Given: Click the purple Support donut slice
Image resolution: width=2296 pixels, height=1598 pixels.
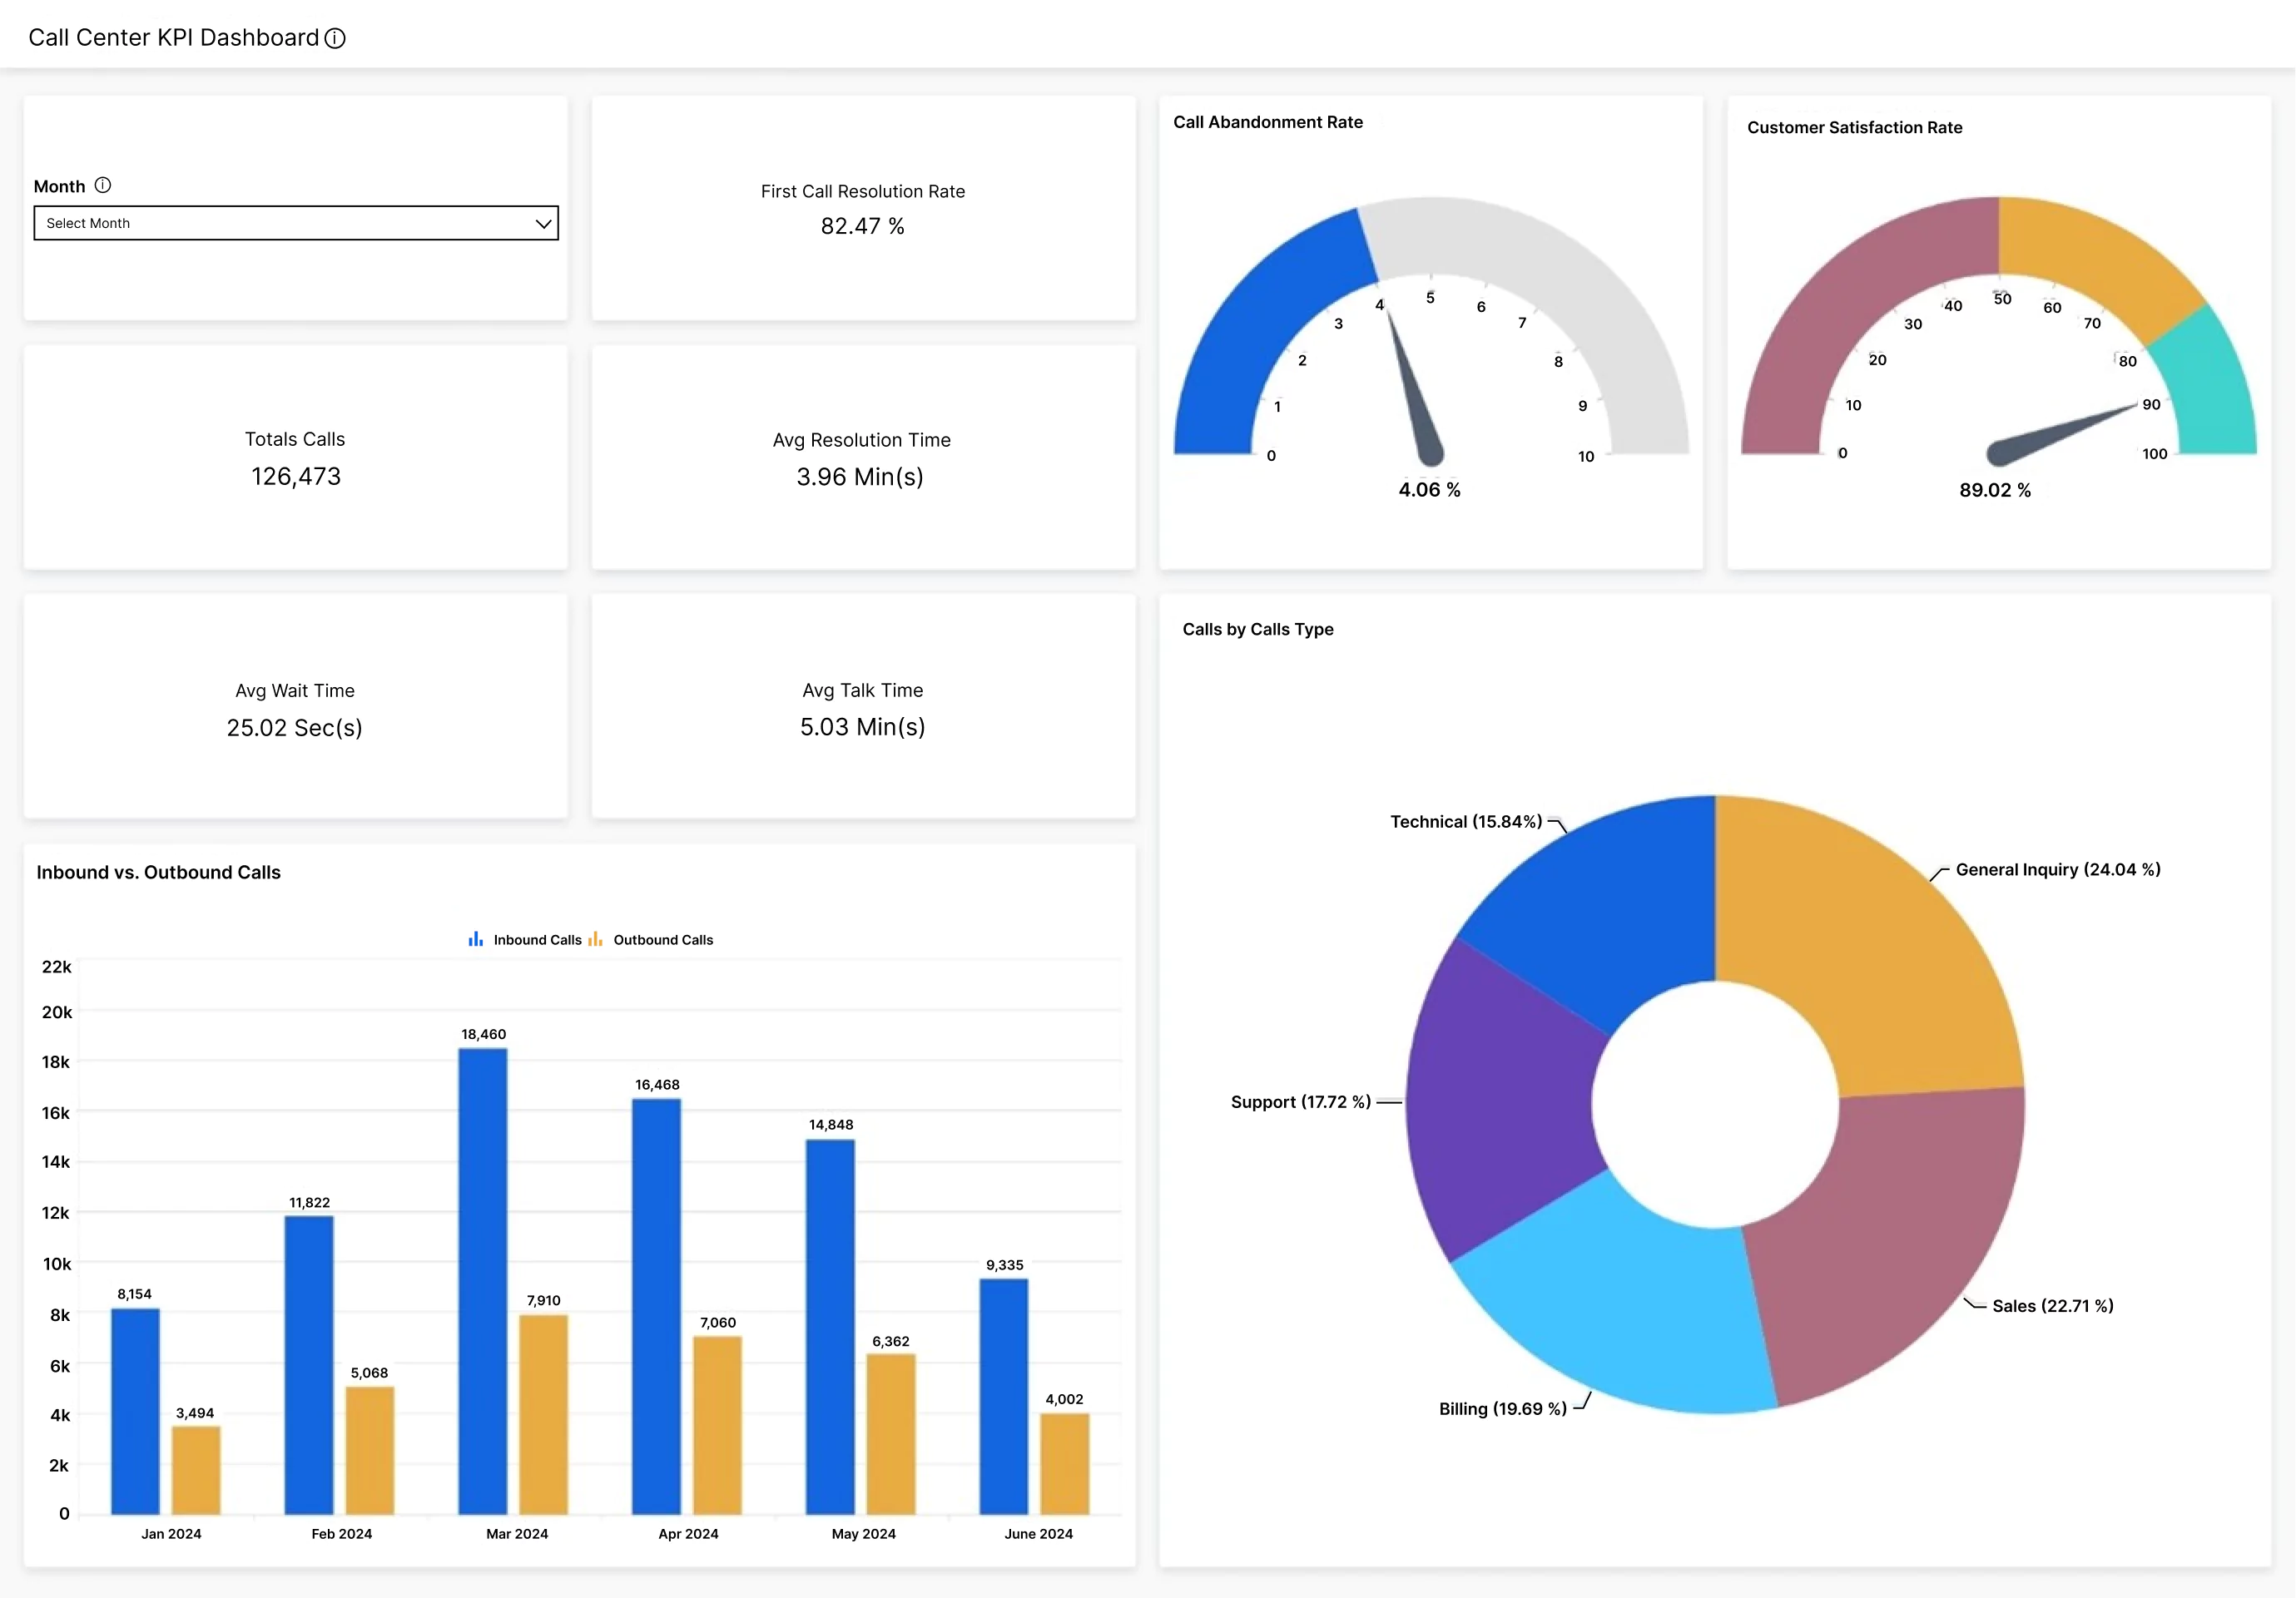Looking at the screenshot, I should pyautogui.click(x=1500, y=1100).
